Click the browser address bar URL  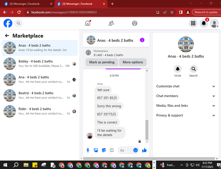coord(64,12)
